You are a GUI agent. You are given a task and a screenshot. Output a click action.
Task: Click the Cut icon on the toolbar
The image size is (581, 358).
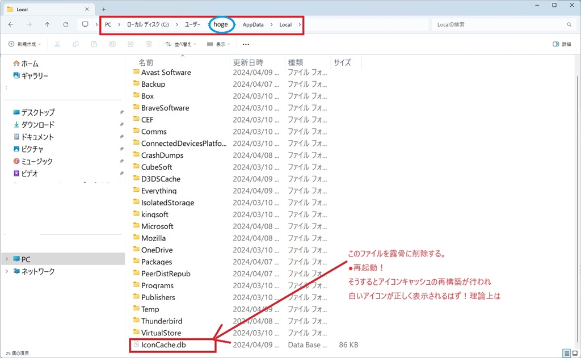[x=57, y=44]
